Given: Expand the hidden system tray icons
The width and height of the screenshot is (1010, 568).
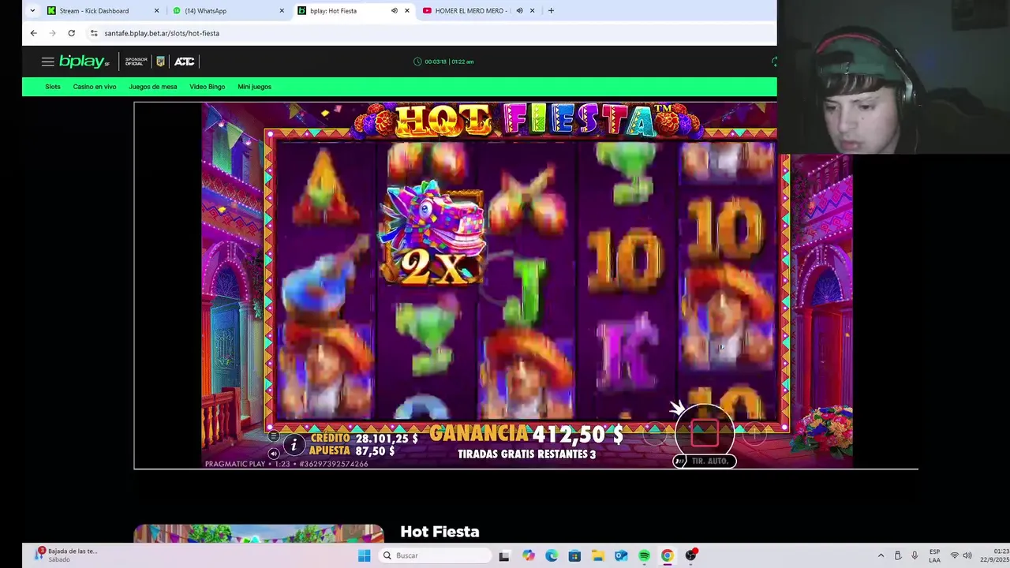Looking at the screenshot, I should [x=881, y=555].
